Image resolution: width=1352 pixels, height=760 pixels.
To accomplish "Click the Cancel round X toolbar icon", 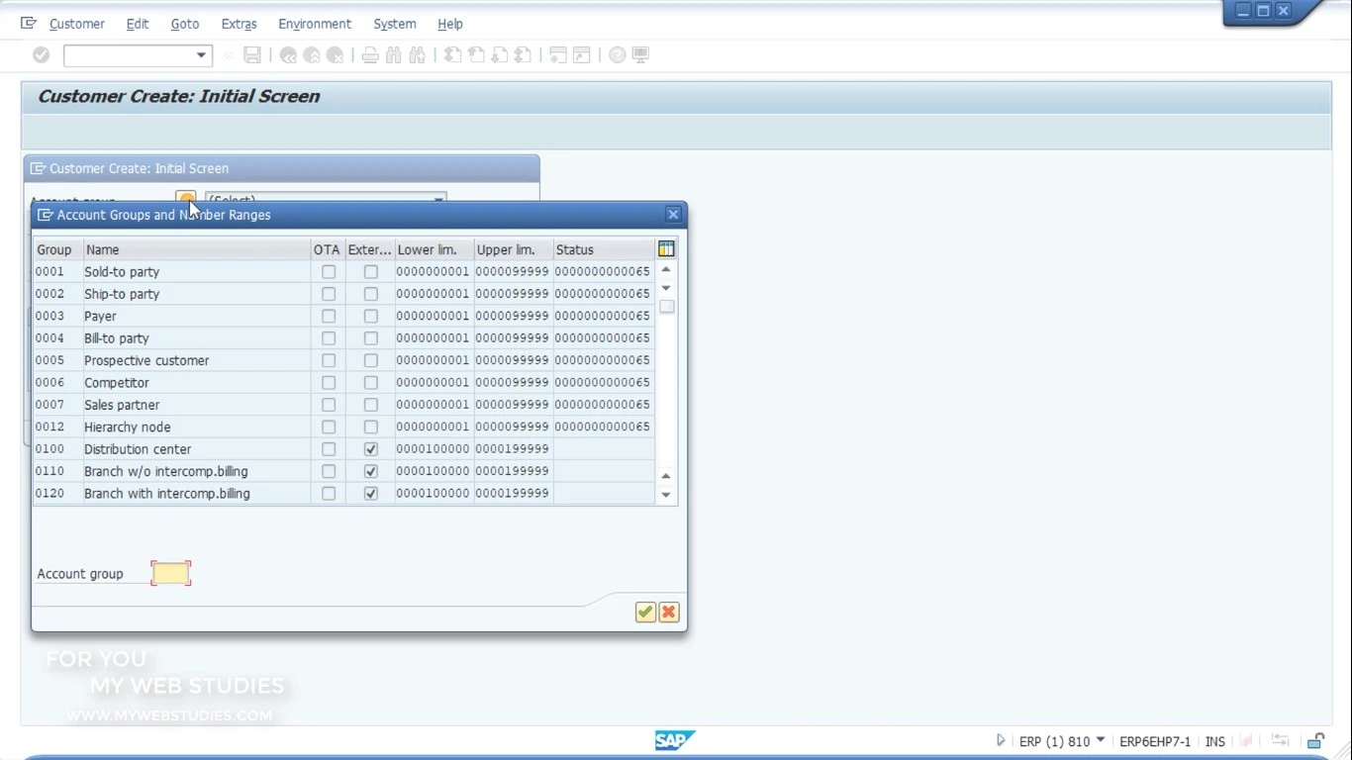I will (x=336, y=55).
